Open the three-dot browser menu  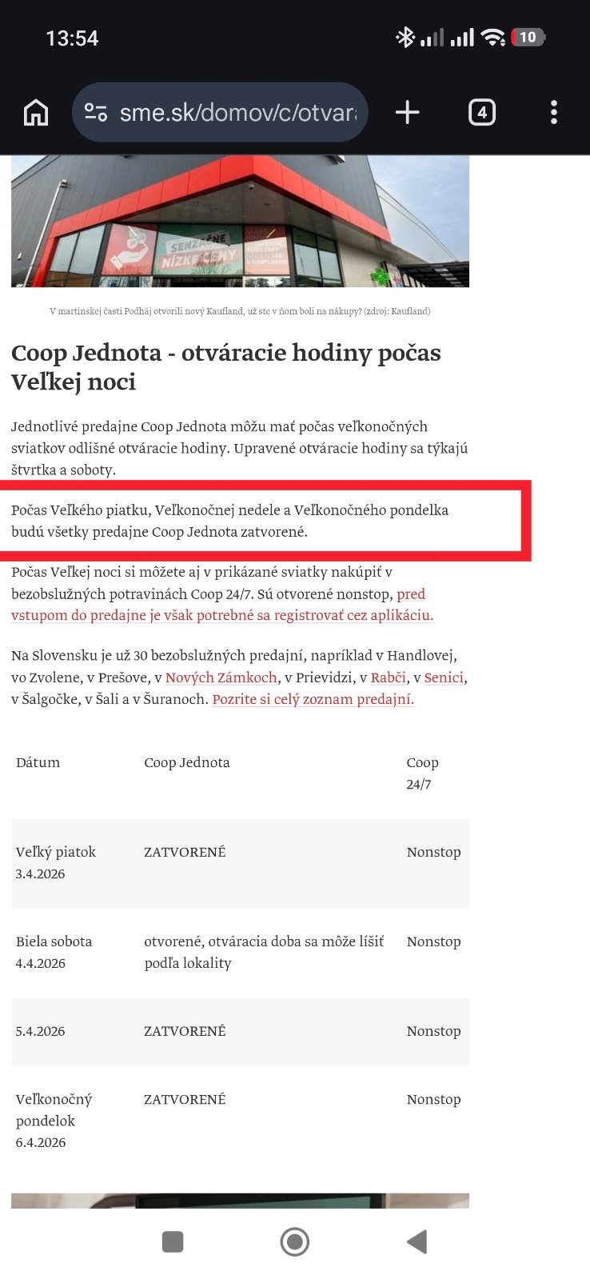point(553,113)
